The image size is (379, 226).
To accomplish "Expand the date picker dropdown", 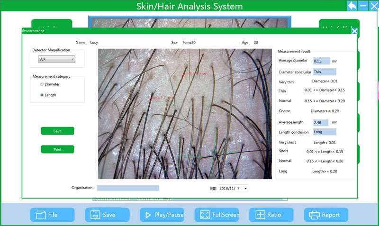I will click(245, 189).
